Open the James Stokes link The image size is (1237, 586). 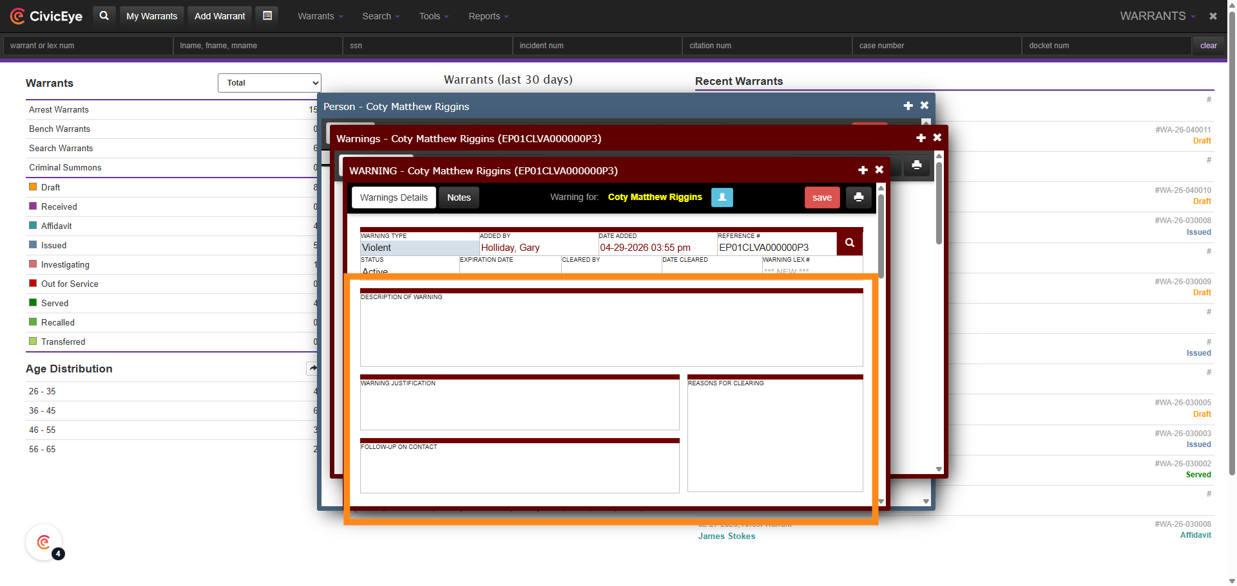point(727,536)
